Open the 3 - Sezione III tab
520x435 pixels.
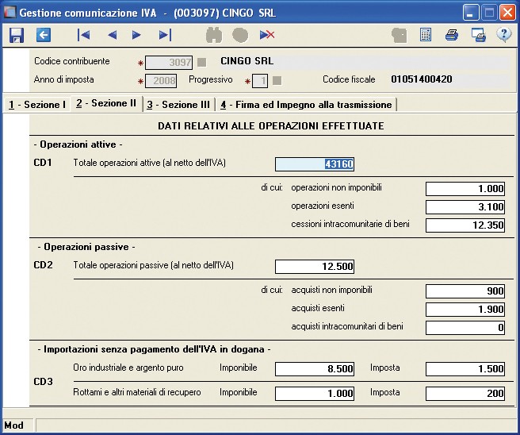click(x=178, y=105)
